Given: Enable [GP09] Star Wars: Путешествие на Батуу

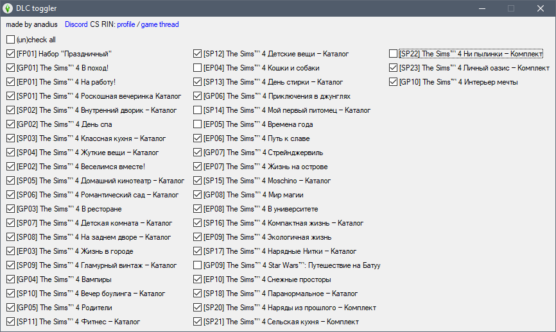Looking at the screenshot, I should (198, 265).
